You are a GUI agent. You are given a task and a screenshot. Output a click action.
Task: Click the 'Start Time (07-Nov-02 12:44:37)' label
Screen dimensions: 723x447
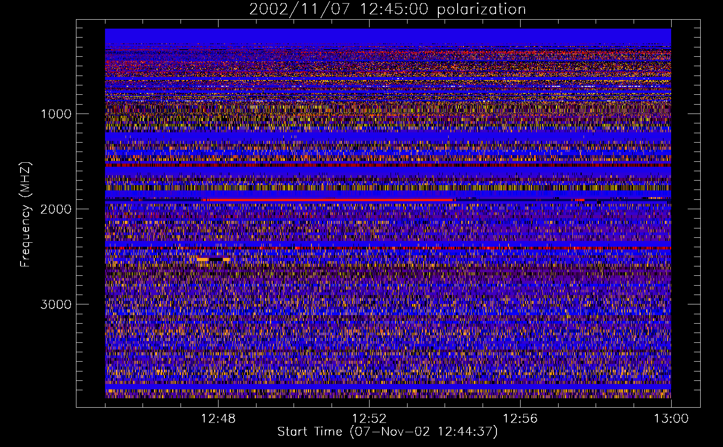[x=387, y=432]
